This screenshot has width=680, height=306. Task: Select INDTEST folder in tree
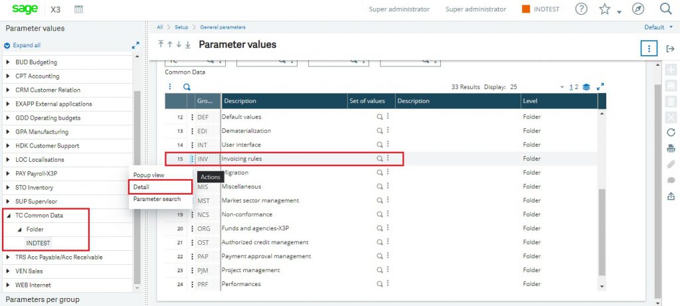click(x=38, y=243)
